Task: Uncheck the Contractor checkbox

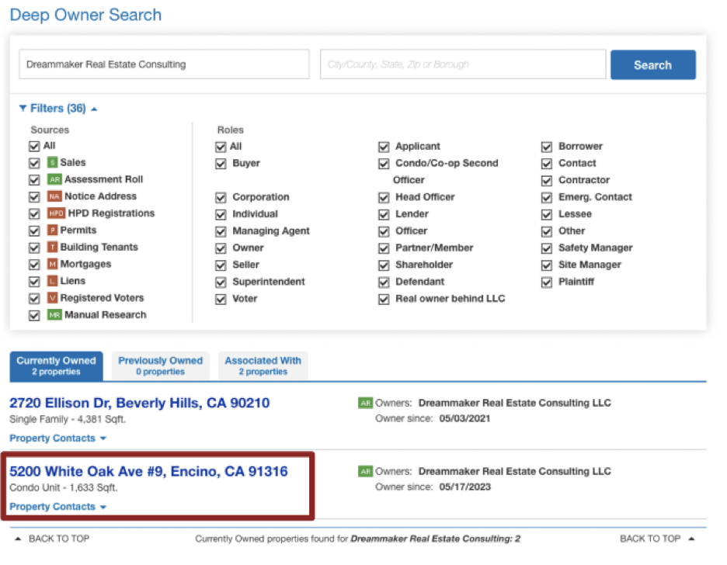Action: [547, 181]
